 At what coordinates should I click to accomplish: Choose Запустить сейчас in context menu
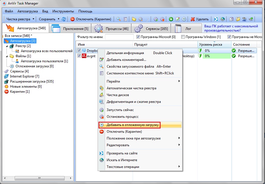(x=140, y=110)
